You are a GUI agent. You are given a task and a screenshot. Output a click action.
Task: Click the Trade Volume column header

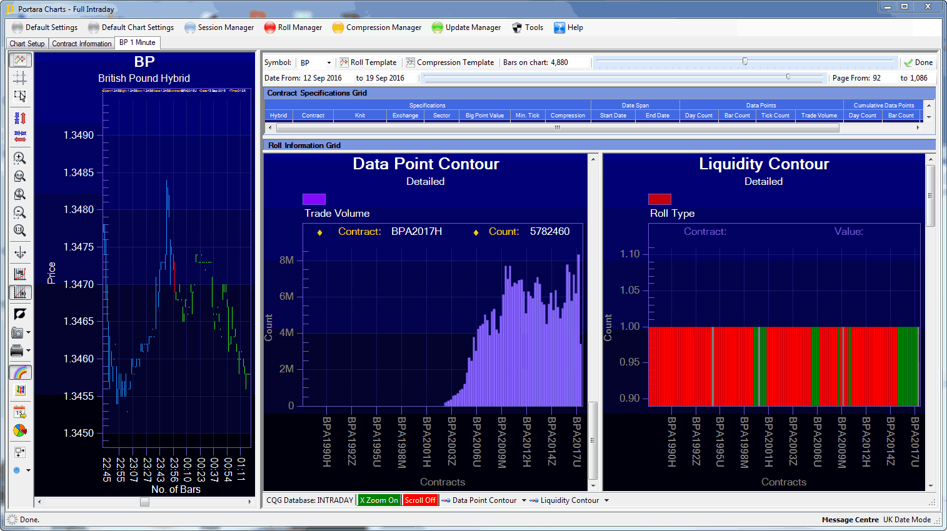coord(819,116)
